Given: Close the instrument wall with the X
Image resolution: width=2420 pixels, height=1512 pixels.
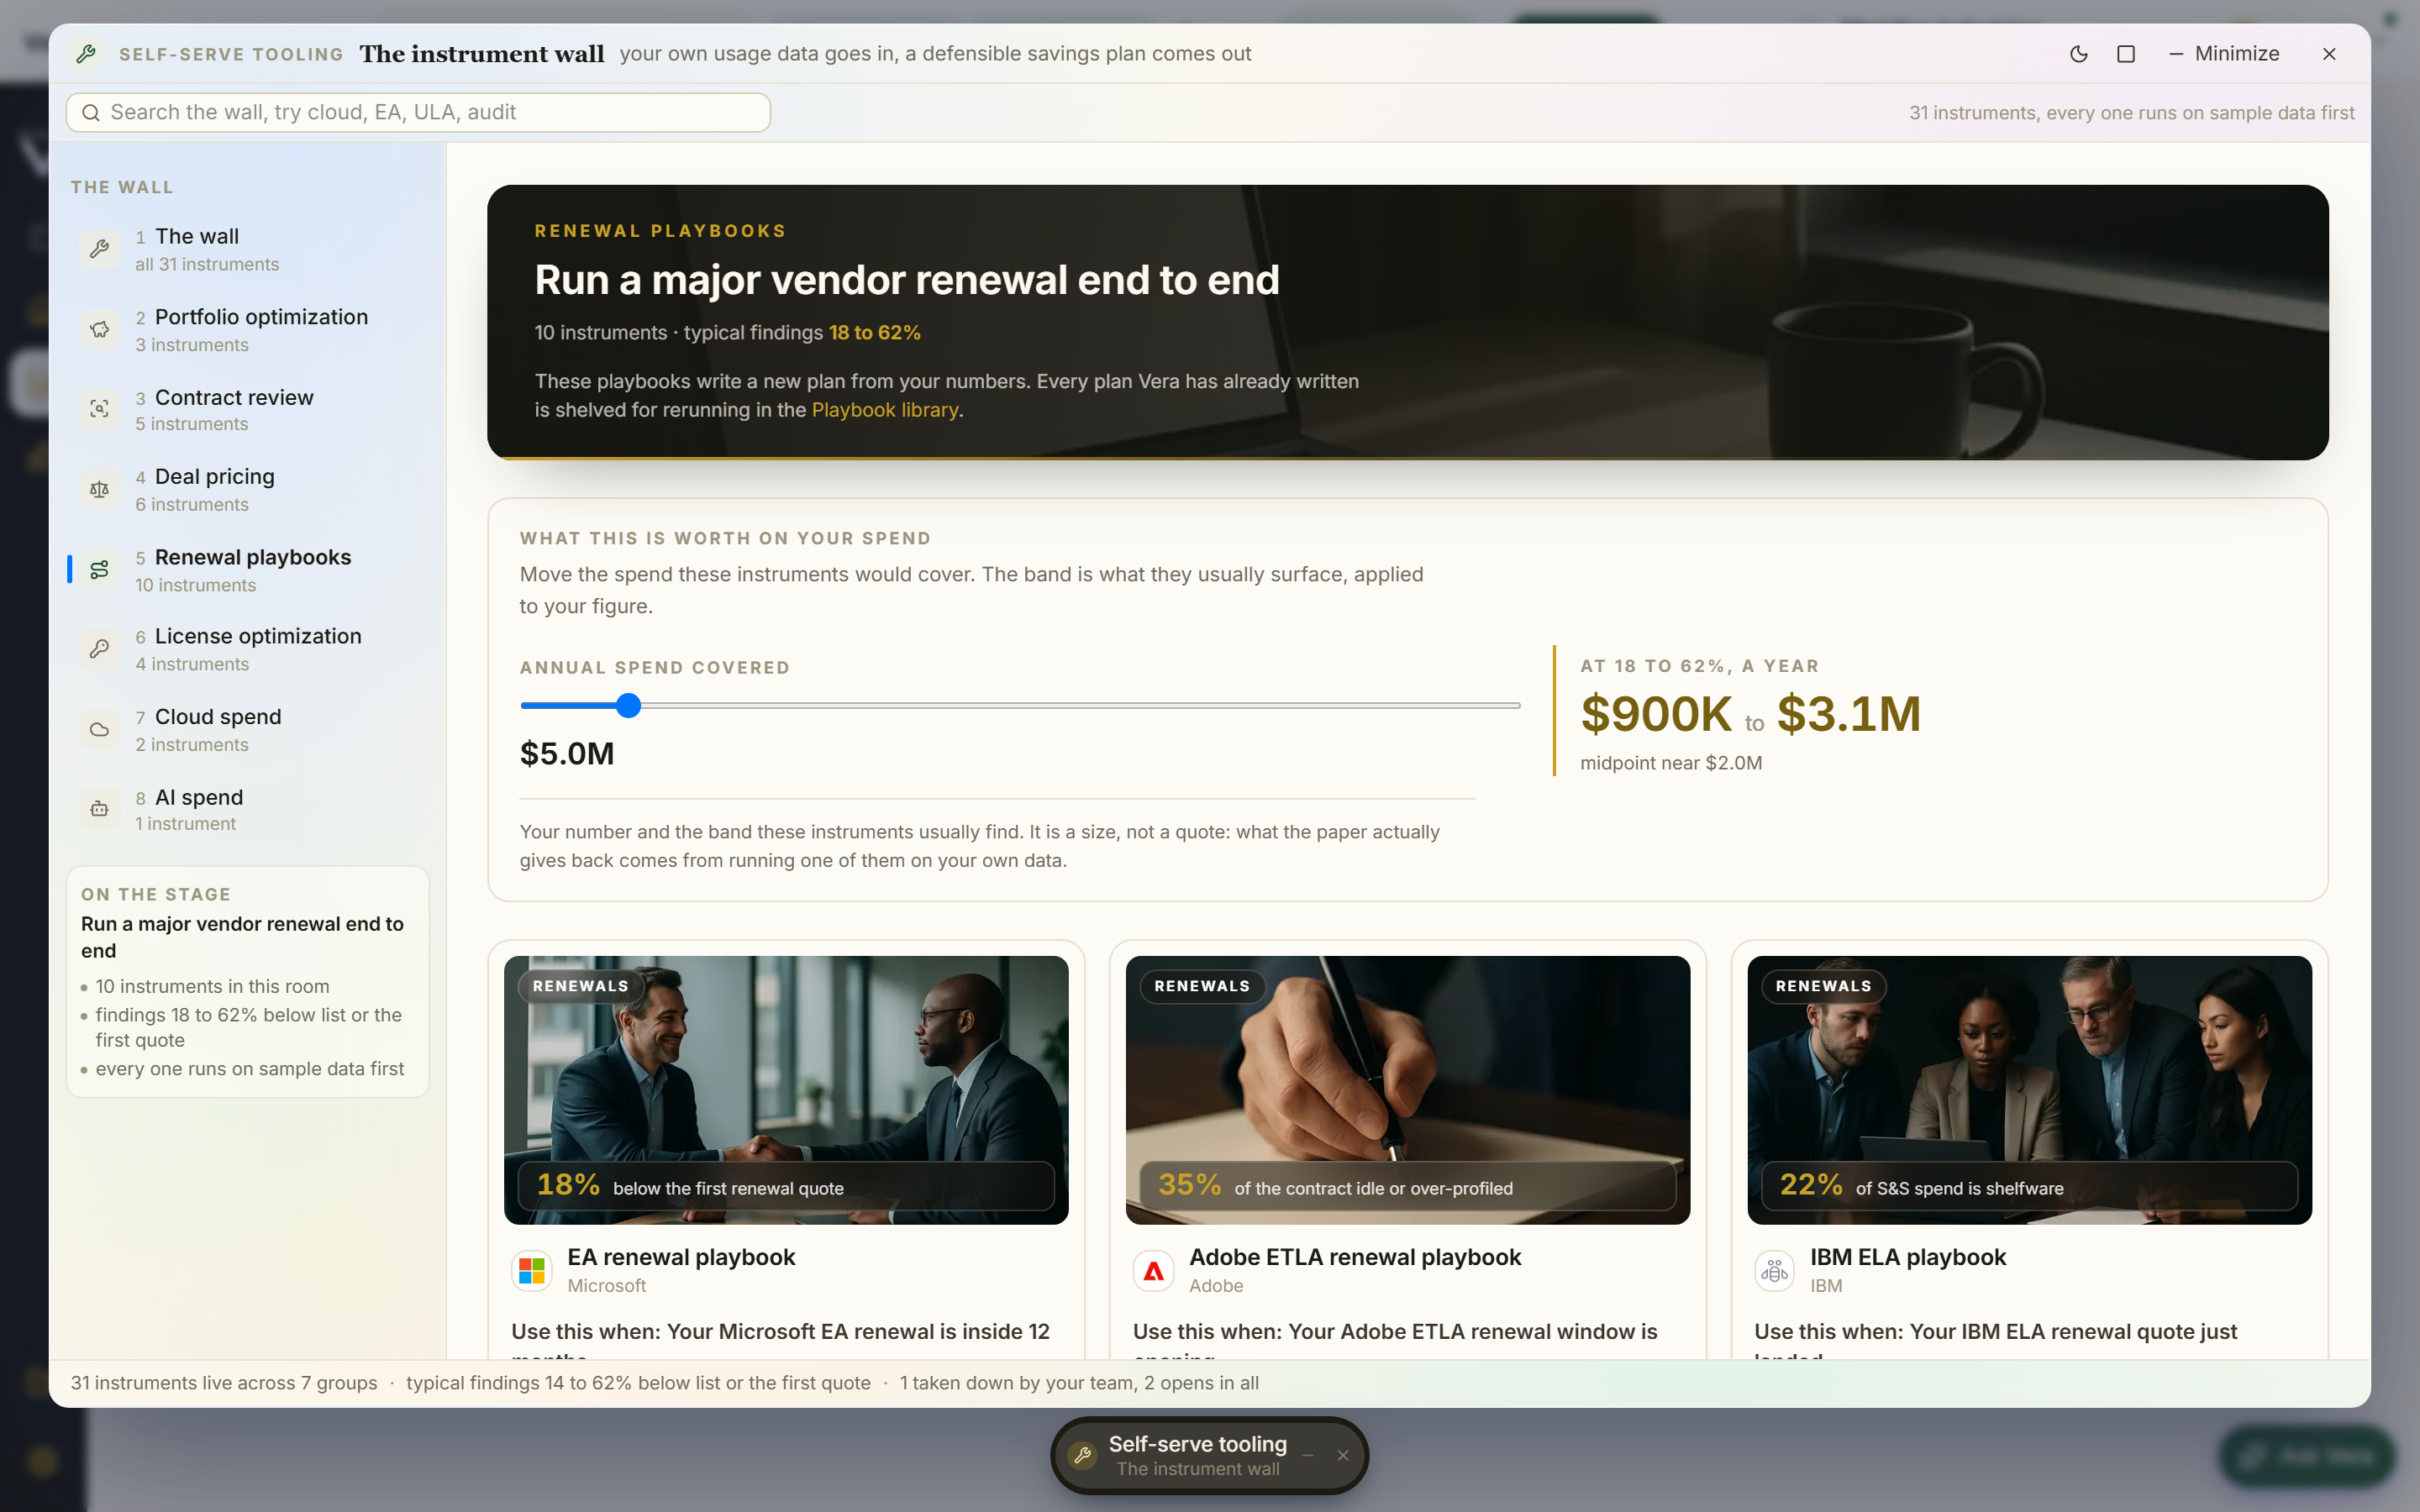Looking at the screenshot, I should (x=2329, y=54).
